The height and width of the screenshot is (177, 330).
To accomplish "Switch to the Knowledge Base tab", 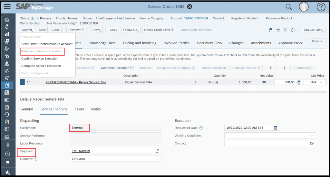I will pyautogui.click(x=102, y=43).
